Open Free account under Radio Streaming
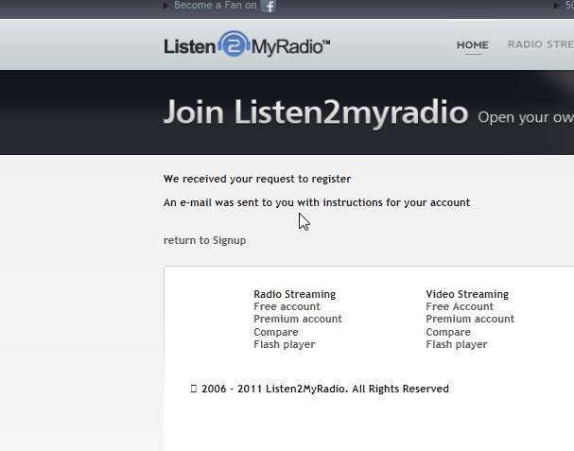 (287, 306)
